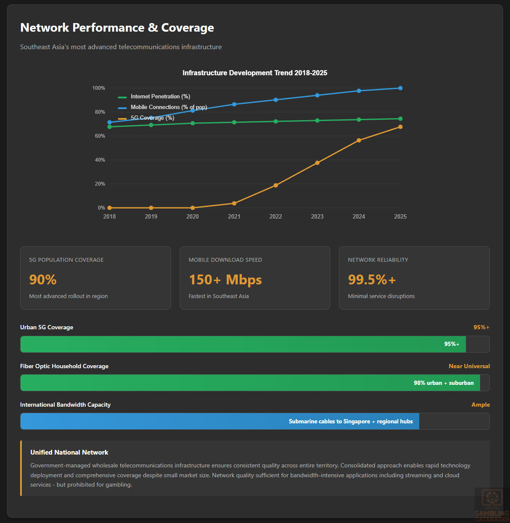
Task: Click the Unified National Network heading
Action: (69, 452)
